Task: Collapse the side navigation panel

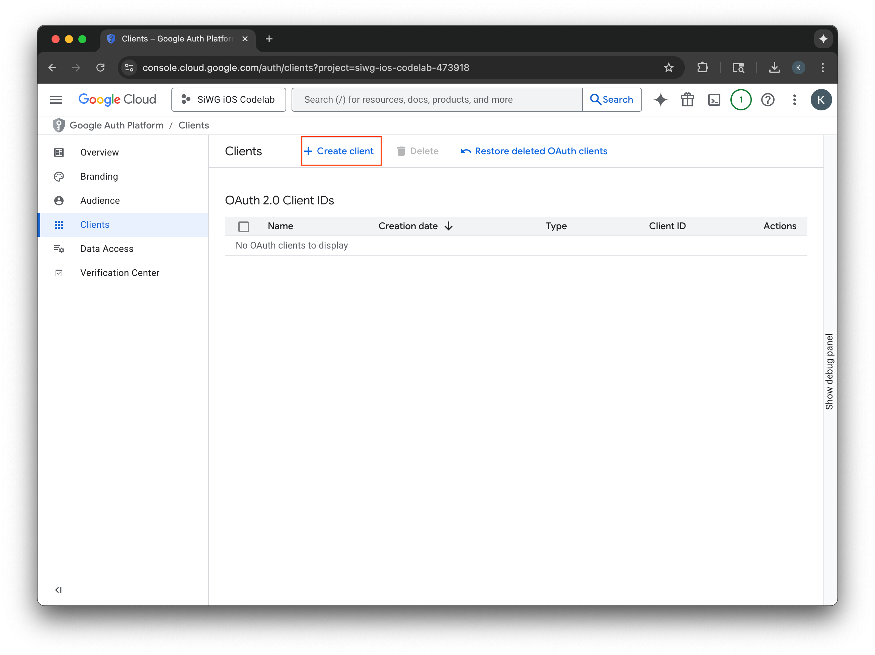Action: tap(59, 590)
